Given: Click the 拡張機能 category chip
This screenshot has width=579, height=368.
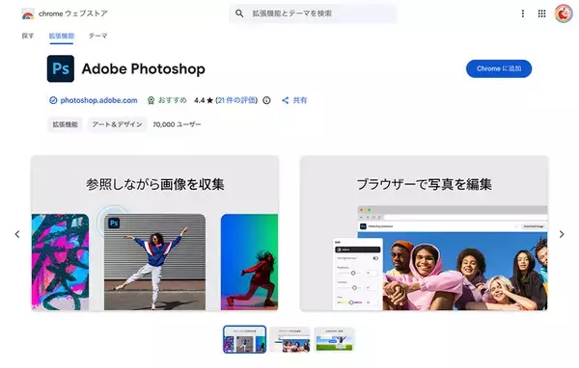Looking at the screenshot, I should pos(65,124).
